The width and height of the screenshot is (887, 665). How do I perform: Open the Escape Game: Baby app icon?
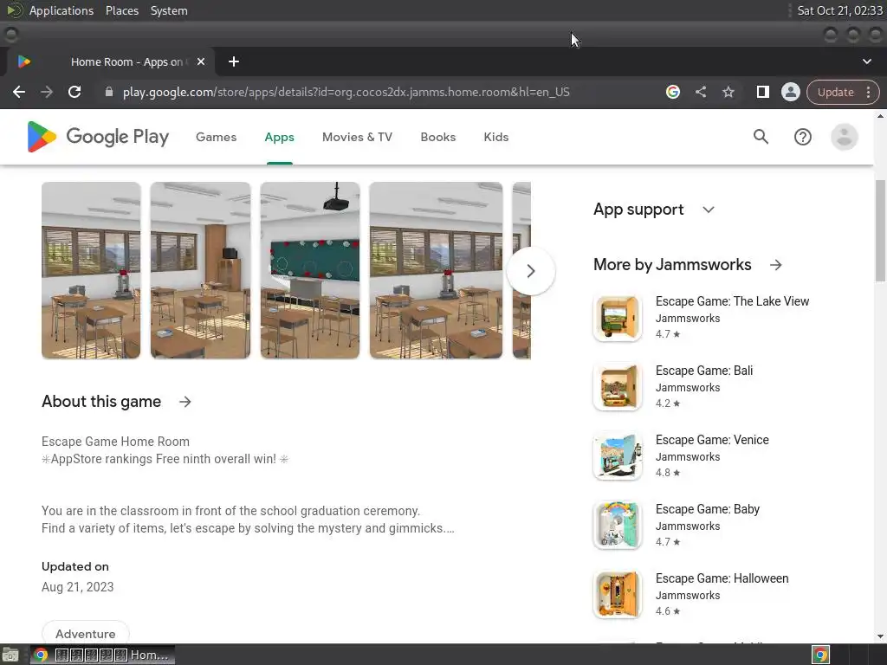617,526
